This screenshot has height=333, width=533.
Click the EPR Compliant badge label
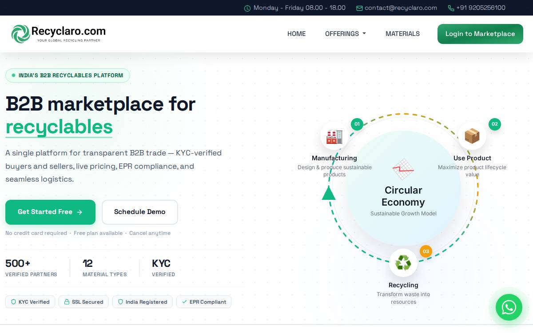point(208,302)
